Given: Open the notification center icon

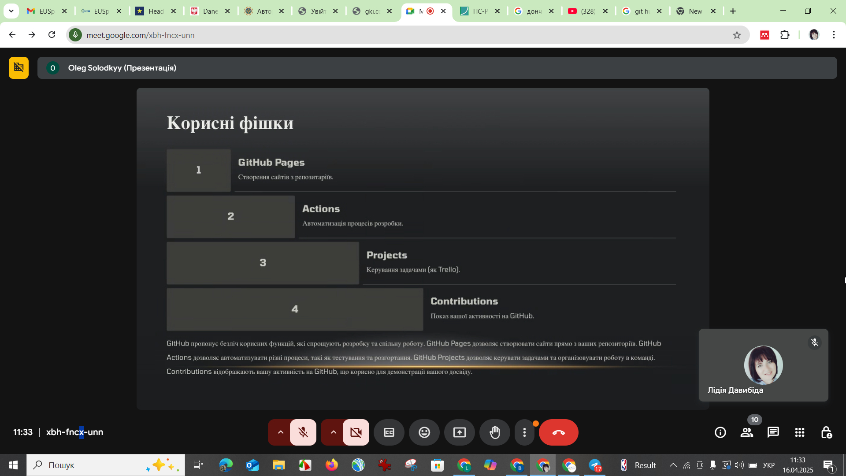Looking at the screenshot, I should click(829, 465).
